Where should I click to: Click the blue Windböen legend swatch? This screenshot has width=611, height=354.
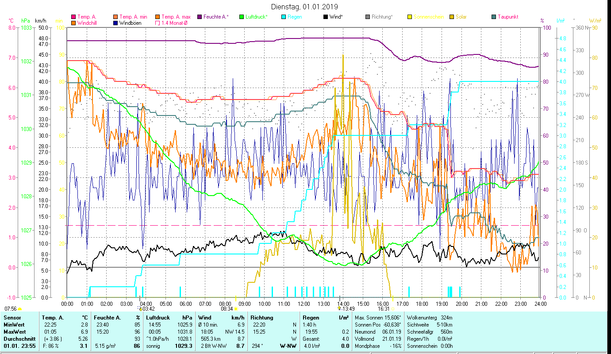click(116, 23)
